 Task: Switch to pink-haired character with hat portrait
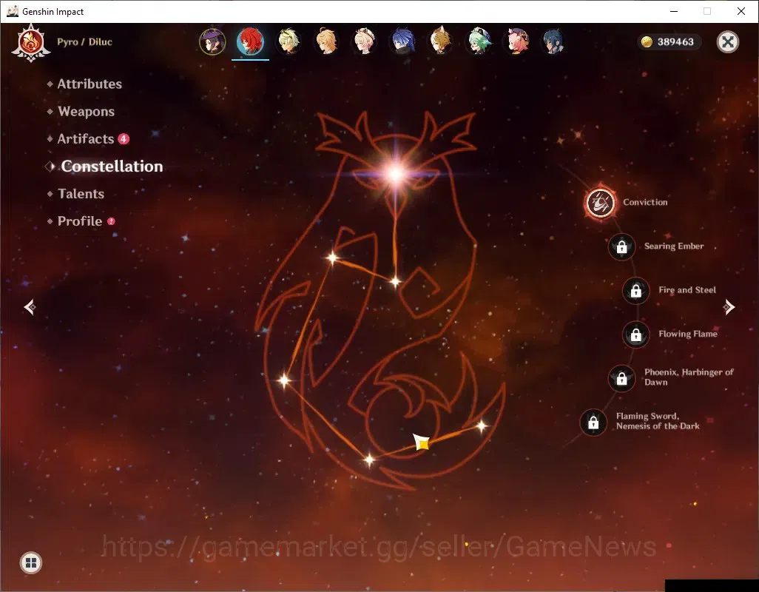pos(517,41)
